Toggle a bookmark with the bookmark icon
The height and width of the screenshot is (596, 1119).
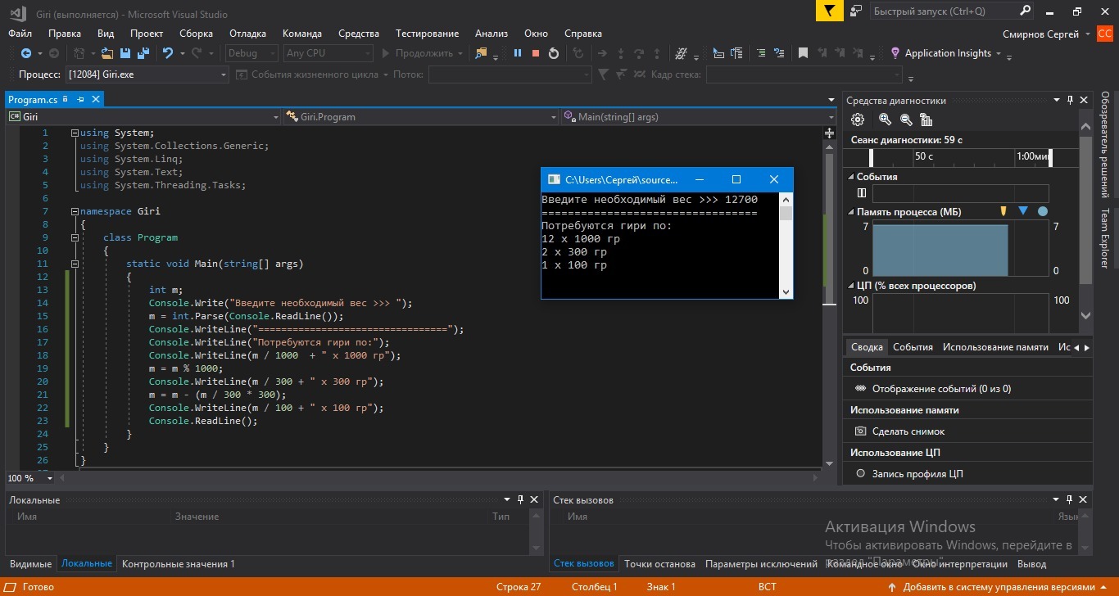803,53
